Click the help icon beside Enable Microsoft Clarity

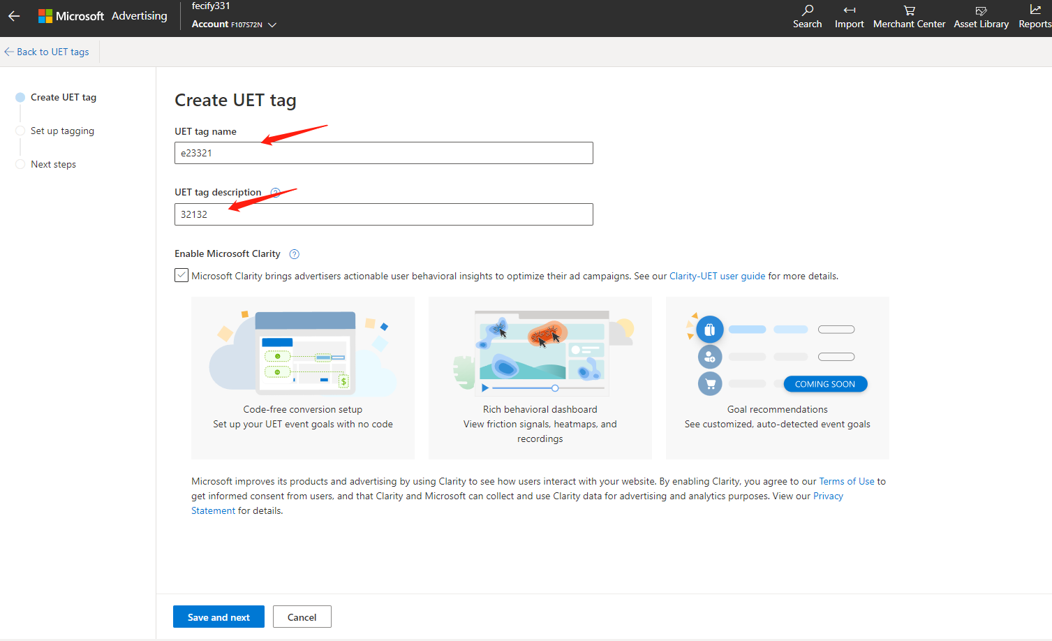[294, 254]
